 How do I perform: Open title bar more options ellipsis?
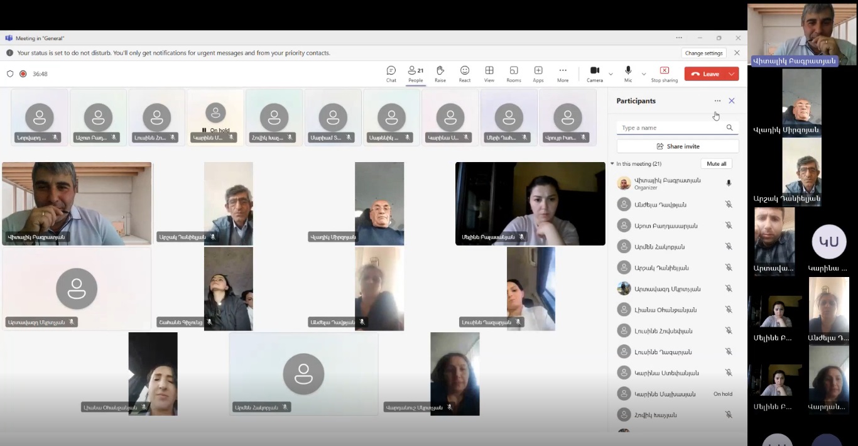tap(679, 38)
